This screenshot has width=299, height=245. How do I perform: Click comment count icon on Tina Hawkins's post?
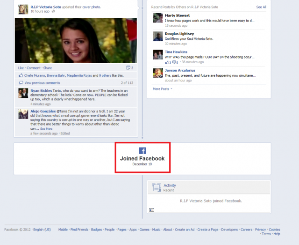point(175,62)
